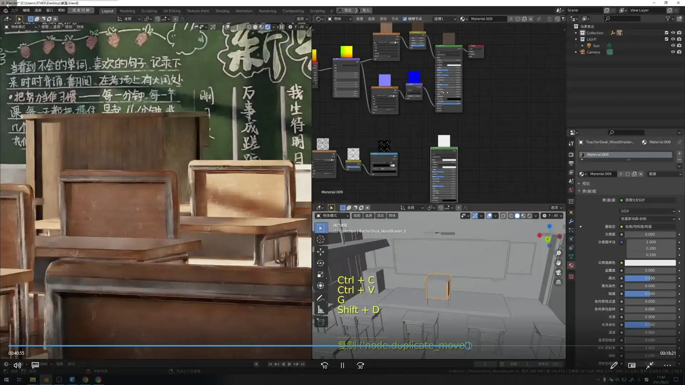
Task: Hide the Sun light in viewport
Action: coord(673,46)
